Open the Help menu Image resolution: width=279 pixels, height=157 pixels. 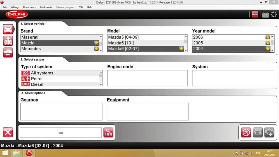click(x=90, y=7)
